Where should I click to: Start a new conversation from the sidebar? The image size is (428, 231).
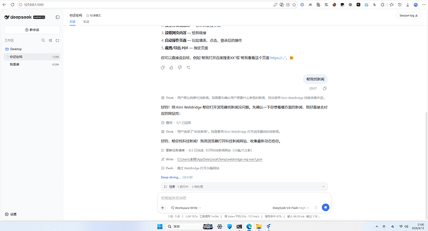click(32, 30)
